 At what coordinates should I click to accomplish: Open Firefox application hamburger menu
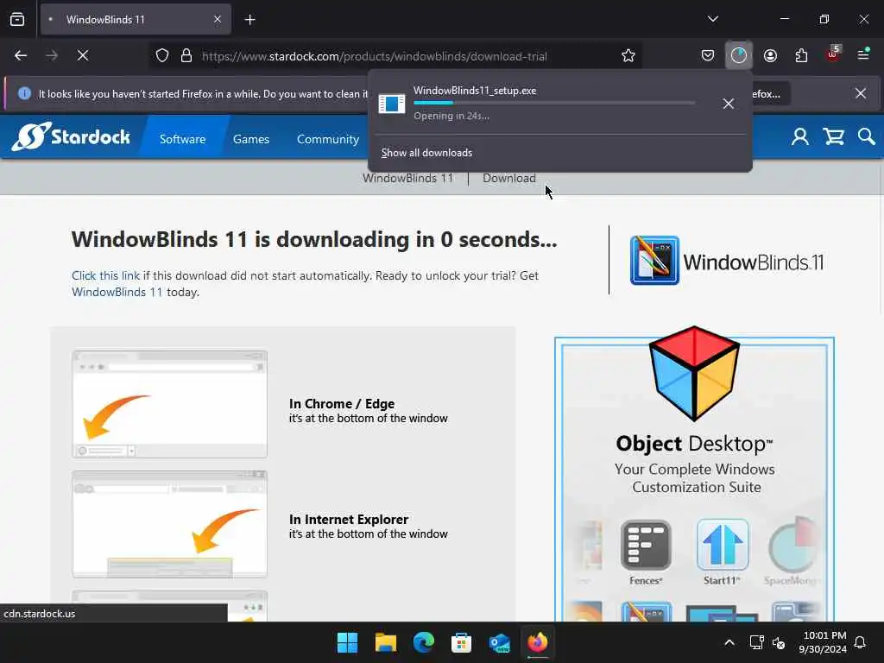(863, 55)
